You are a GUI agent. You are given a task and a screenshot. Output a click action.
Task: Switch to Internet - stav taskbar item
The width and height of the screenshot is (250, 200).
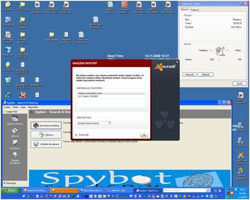(x=119, y=191)
